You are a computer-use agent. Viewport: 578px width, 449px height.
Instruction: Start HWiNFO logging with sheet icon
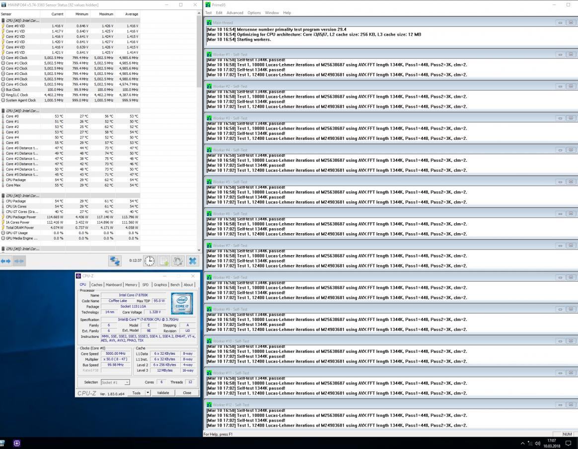pyautogui.click(x=164, y=261)
